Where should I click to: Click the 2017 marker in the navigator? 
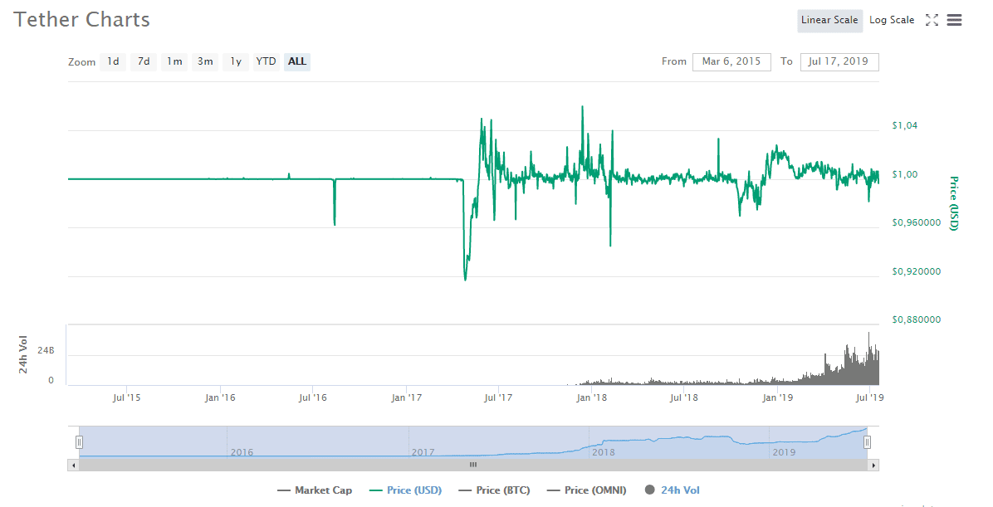coord(423,452)
